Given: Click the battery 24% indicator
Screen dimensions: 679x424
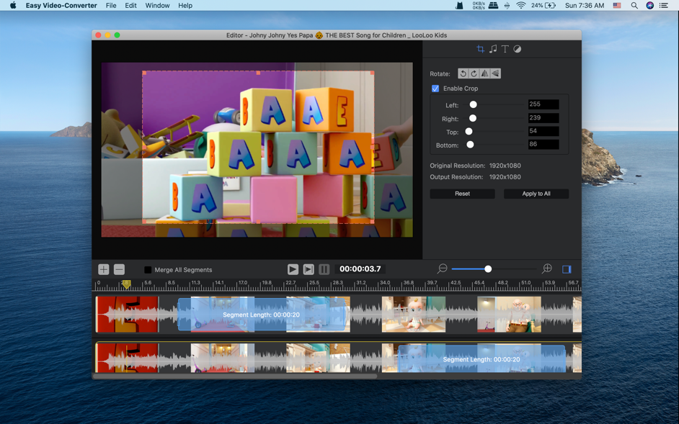Looking at the screenshot, I should pyautogui.click(x=543, y=6).
